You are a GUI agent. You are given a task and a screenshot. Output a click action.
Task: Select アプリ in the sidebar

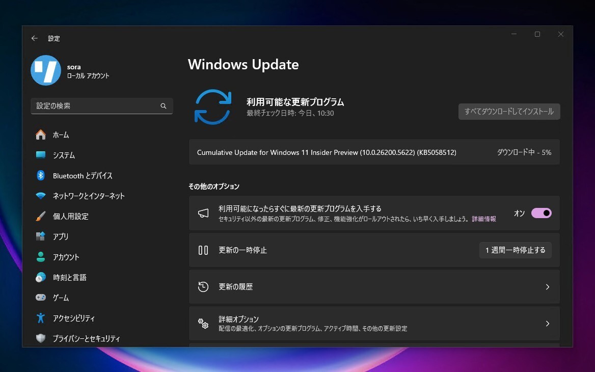click(x=61, y=236)
